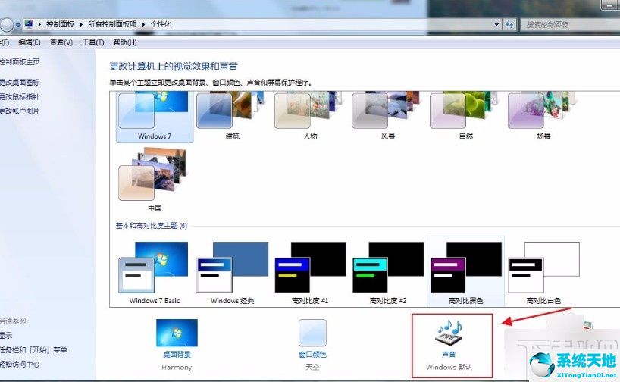The height and width of the screenshot is (382, 620).
Task: Focus the 搜索控制面板 search field
Action: point(569,24)
